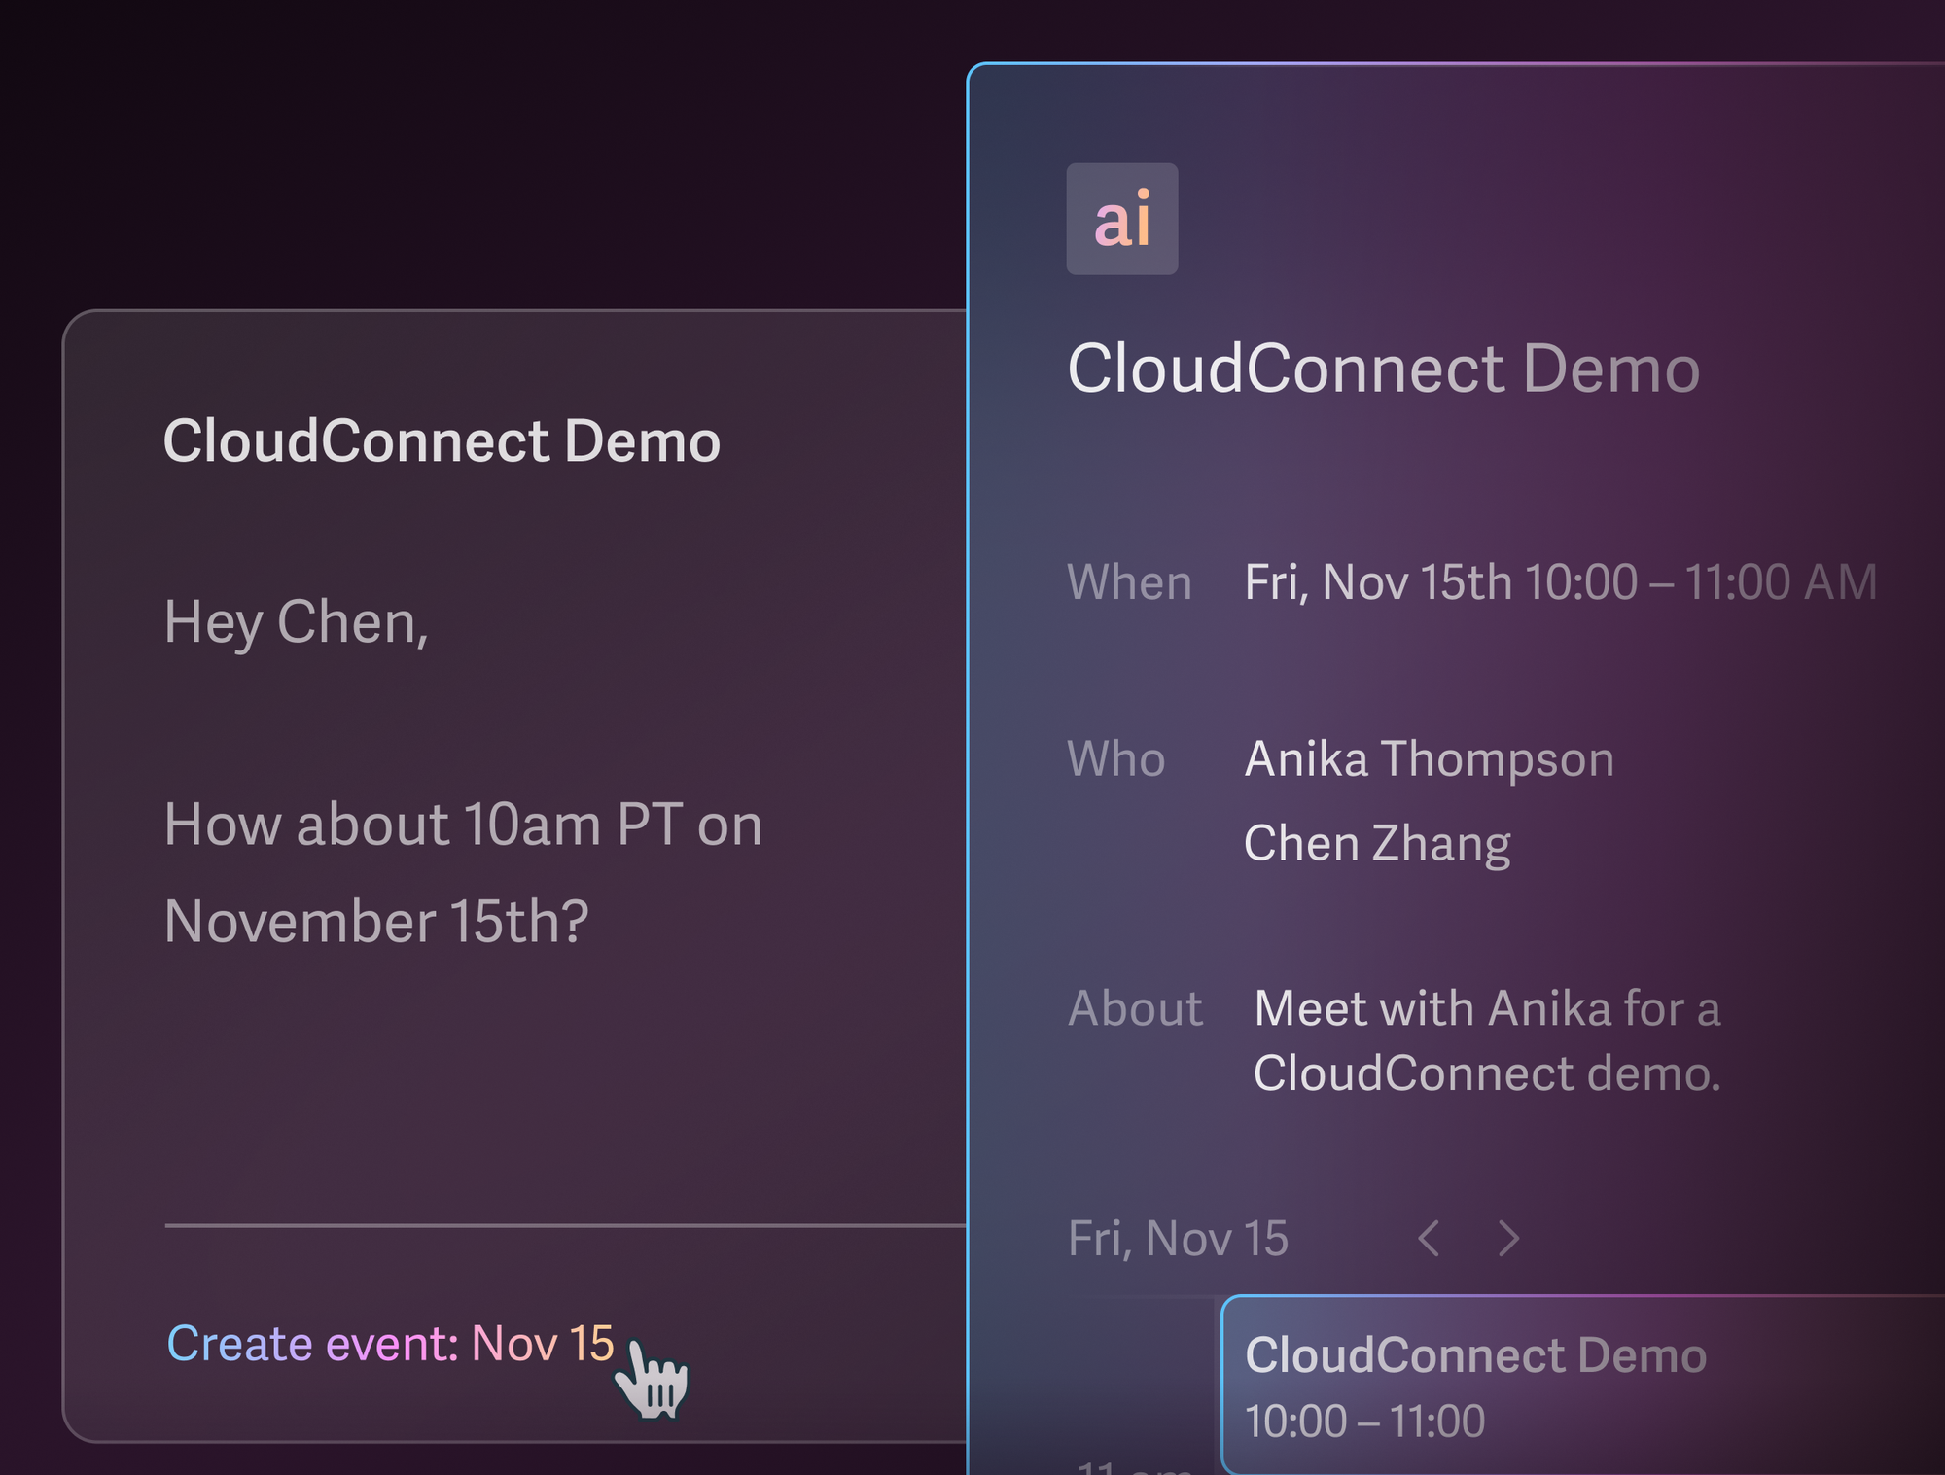This screenshot has width=1945, height=1475.
Task: Click the 11 am time marker in the calendar
Action: [x=1134, y=1466]
